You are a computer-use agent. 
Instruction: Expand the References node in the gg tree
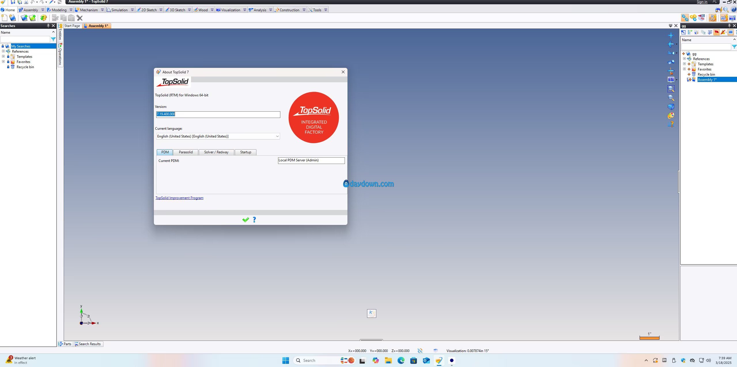click(x=684, y=59)
